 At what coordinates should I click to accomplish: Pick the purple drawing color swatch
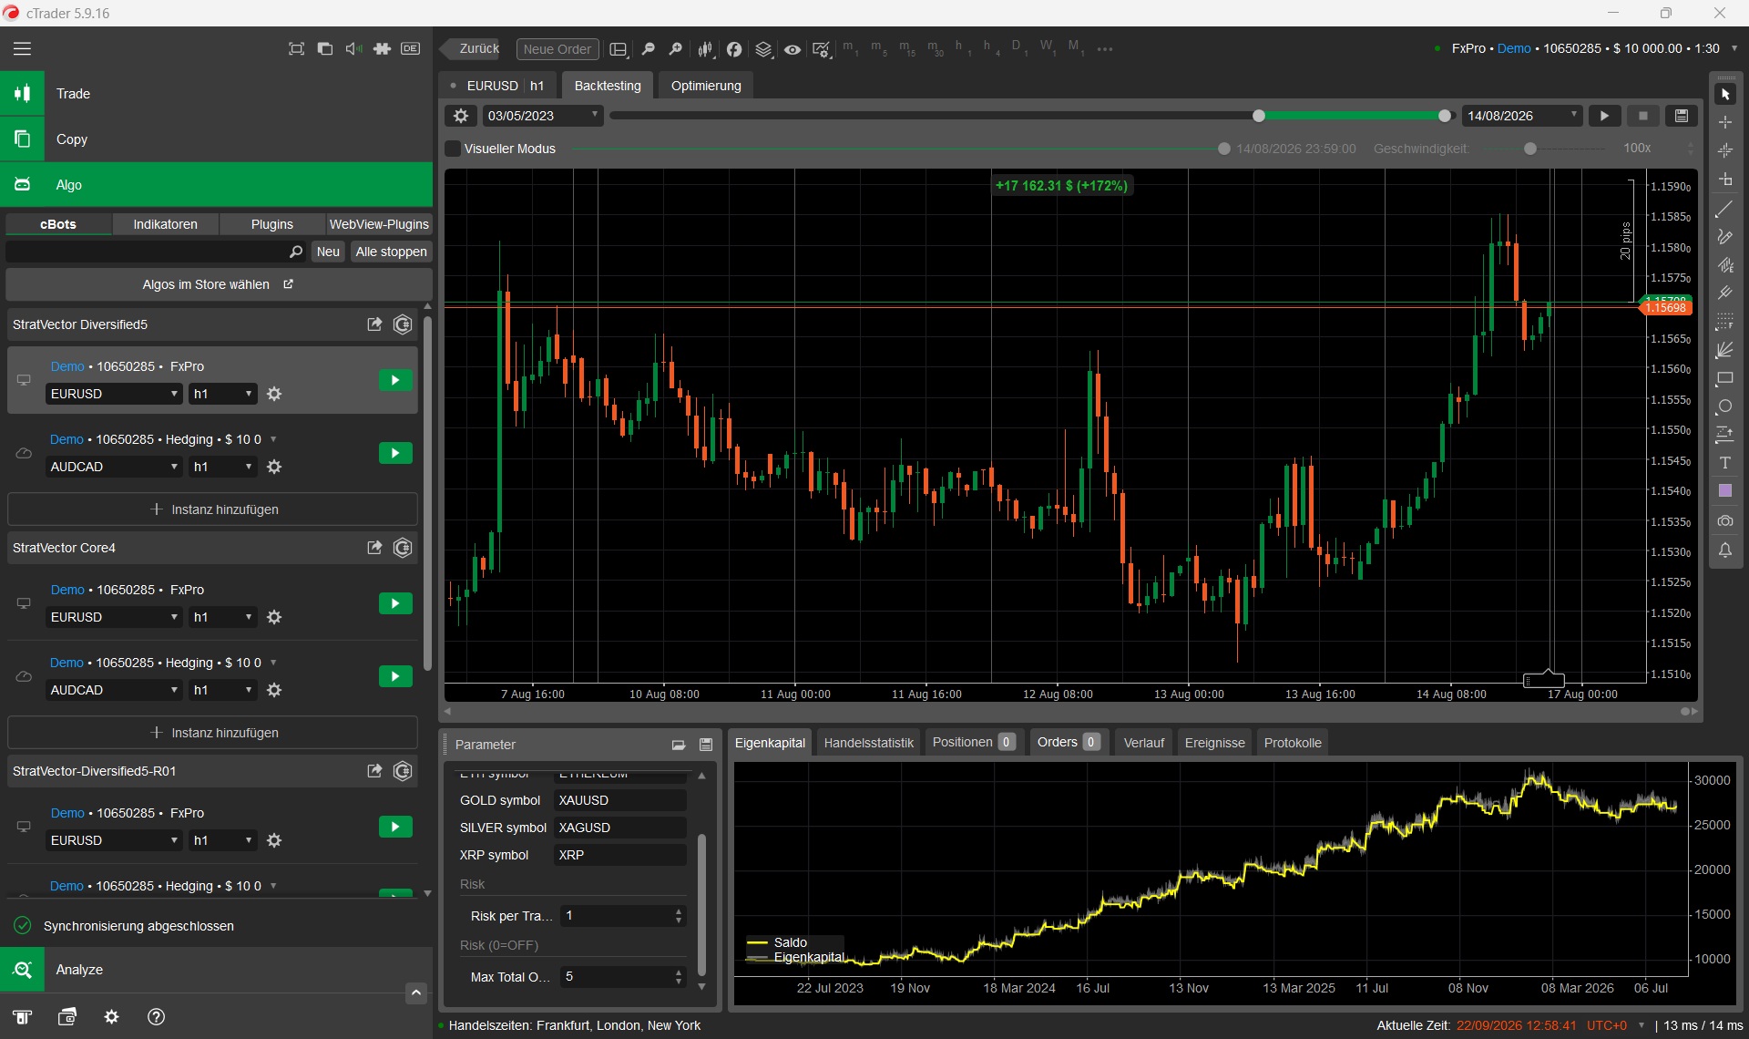point(1725,491)
